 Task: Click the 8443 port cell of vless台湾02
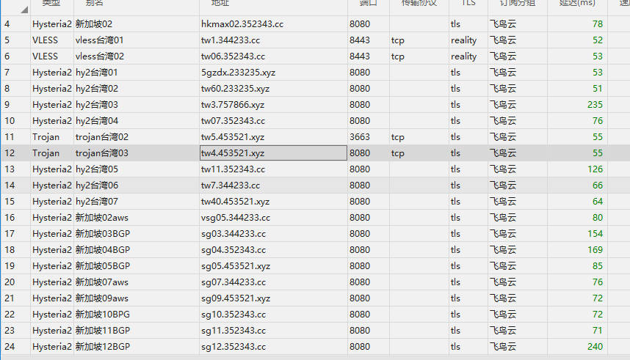[x=360, y=56]
